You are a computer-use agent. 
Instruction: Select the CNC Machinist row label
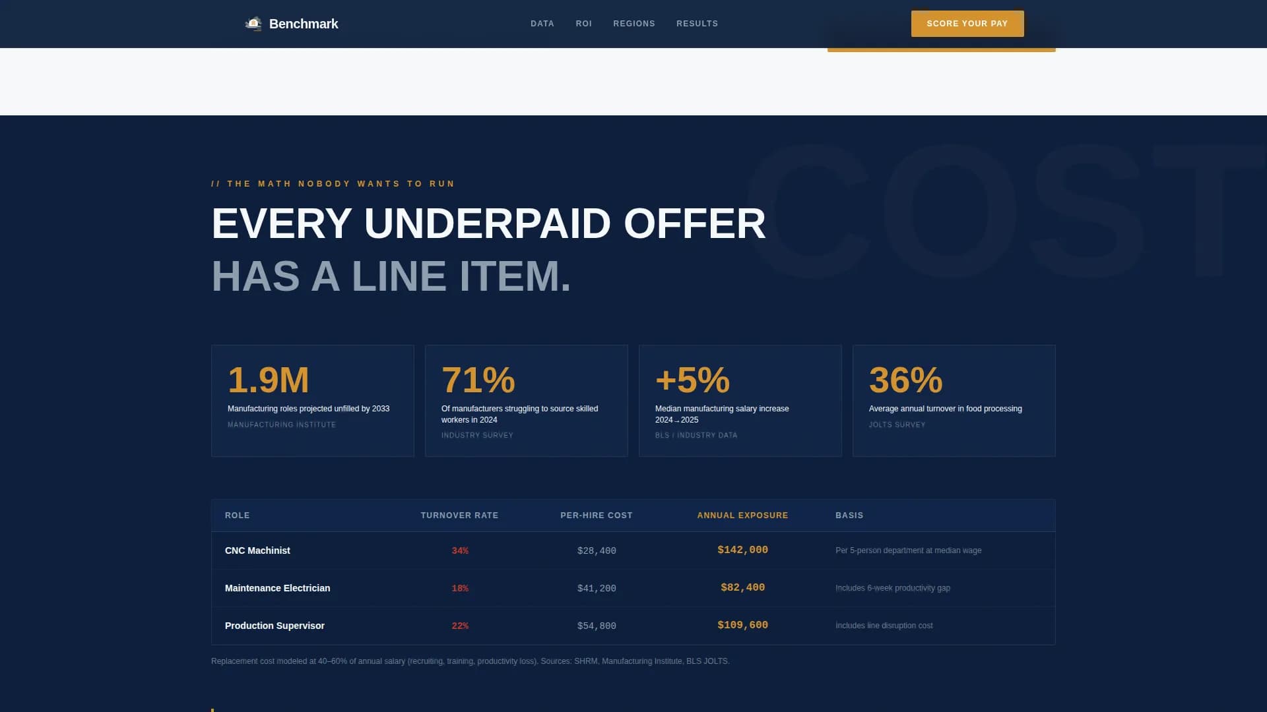click(x=257, y=550)
